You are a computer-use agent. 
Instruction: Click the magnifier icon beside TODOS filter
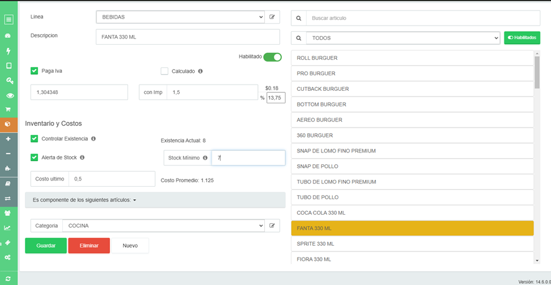299,38
